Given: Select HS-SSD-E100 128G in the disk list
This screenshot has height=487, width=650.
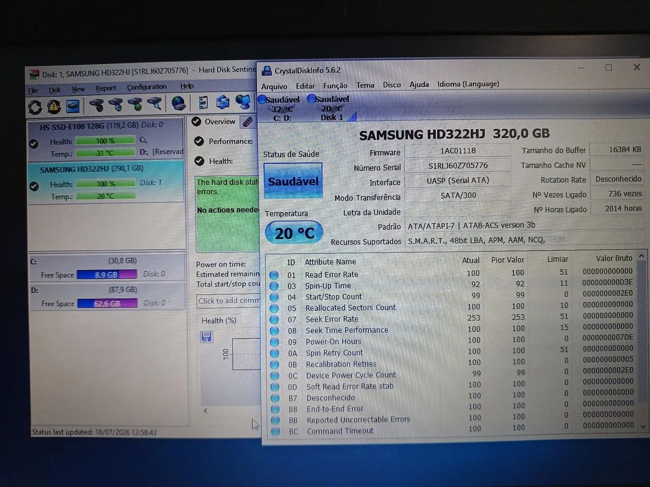Looking at the screenshot, I should coord(106,139).
